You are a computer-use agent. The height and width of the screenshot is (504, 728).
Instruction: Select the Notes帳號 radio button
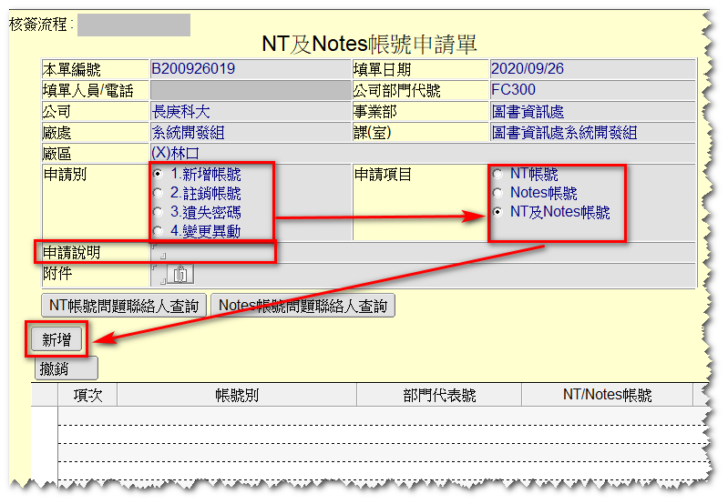click(x=497, y=193)
